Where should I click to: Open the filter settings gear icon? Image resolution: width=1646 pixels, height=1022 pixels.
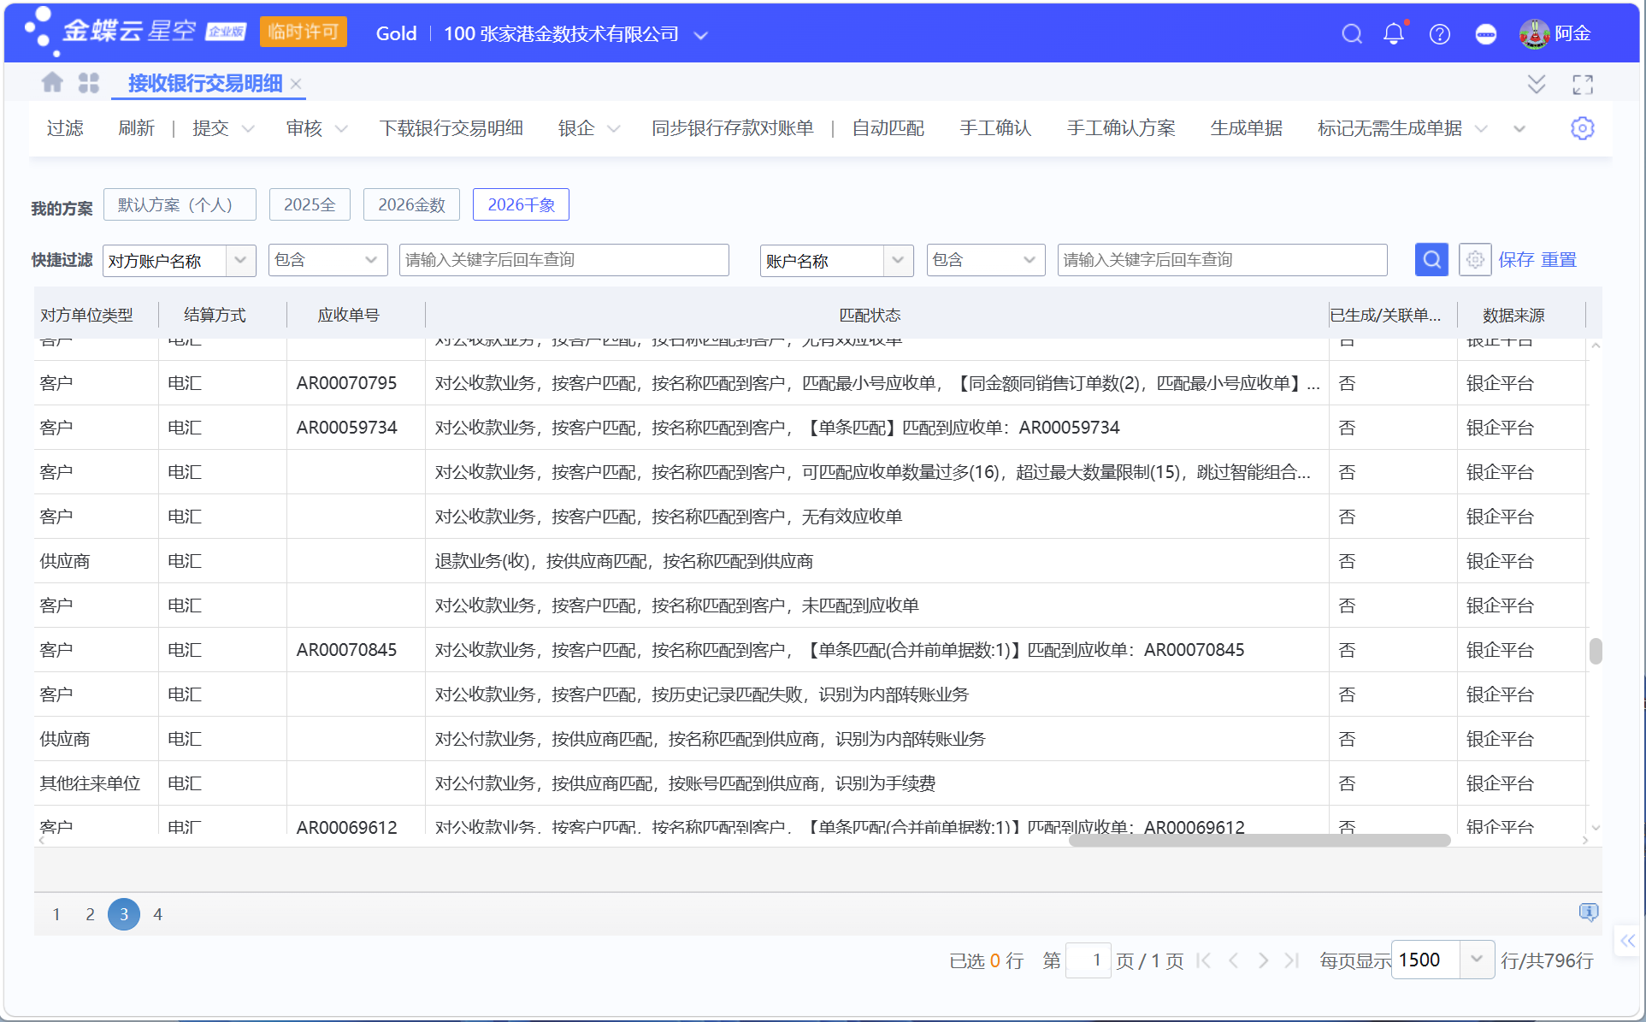pos(1475,260)
